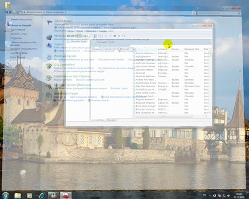
Task: Open the Windows Start orb
Action: [x=6, y=195]
